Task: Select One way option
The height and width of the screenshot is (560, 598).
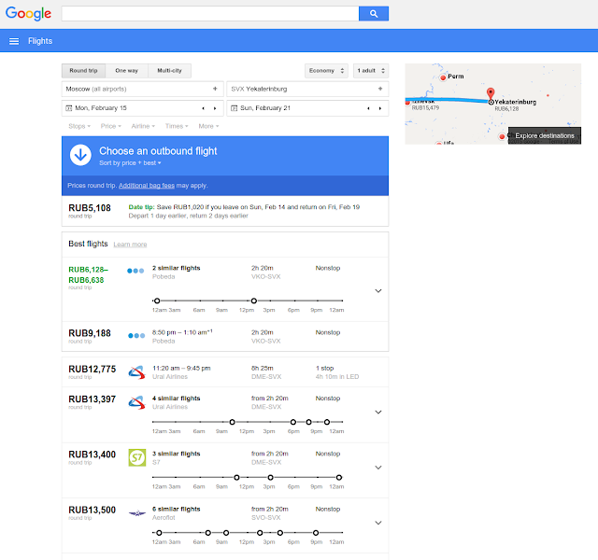Action: 127,71
